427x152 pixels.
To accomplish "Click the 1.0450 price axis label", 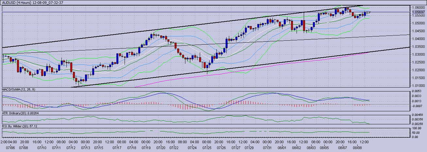I will pos(418,31).
